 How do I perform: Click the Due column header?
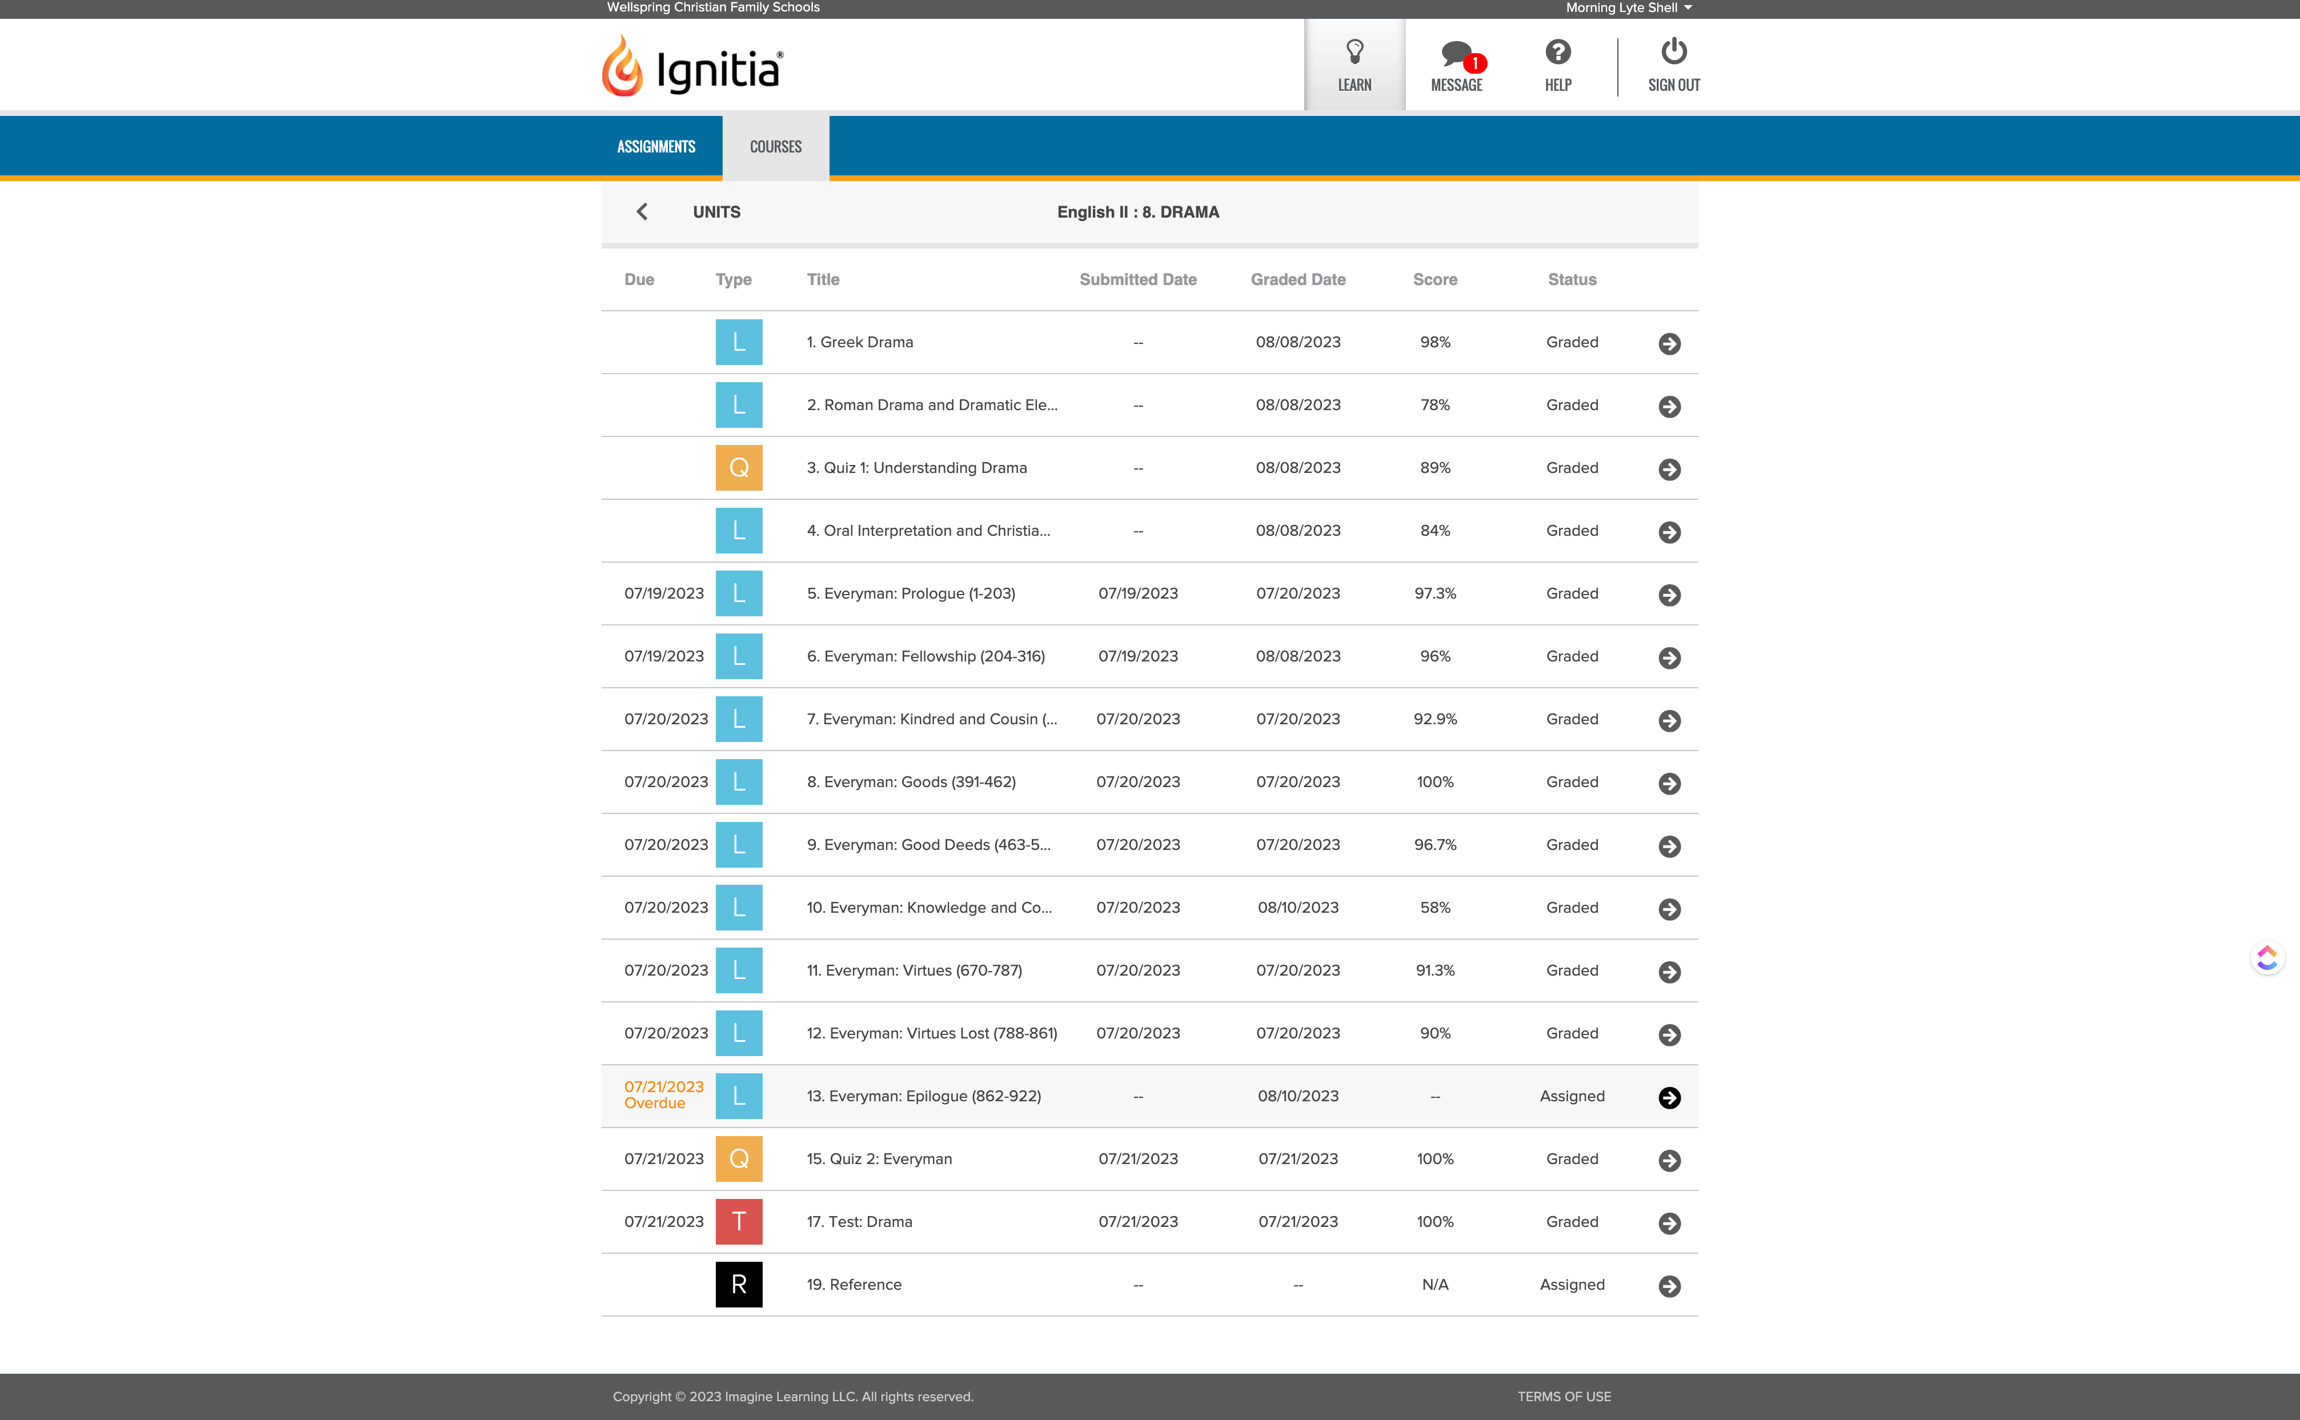pos(639,280)
